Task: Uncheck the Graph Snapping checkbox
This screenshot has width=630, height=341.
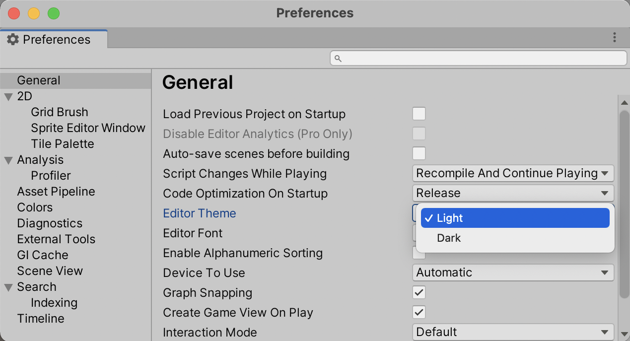Action: coord(419,292)
